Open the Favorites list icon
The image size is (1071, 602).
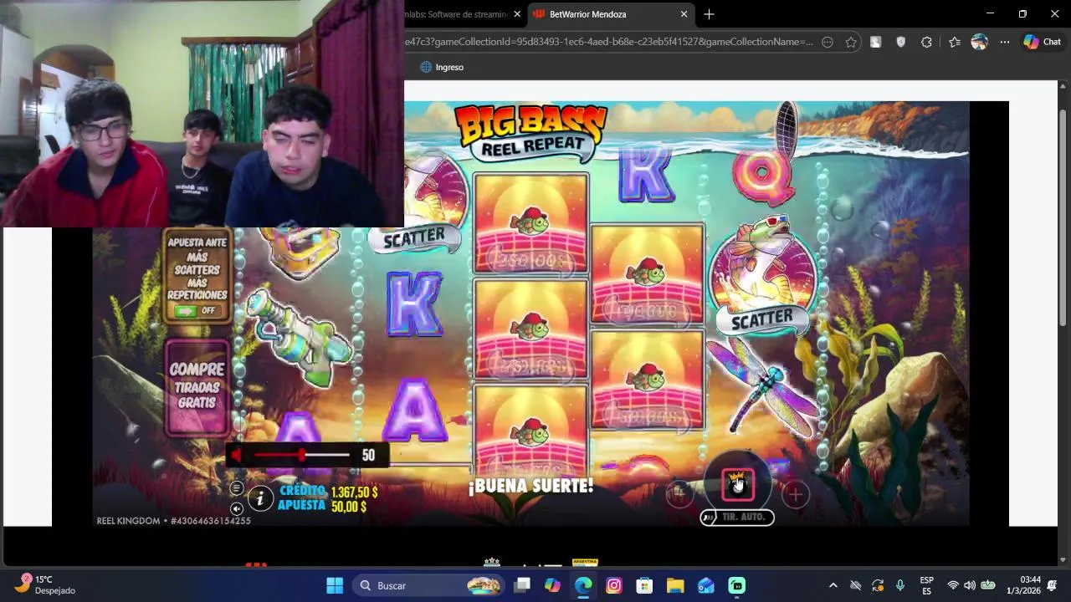954,42
